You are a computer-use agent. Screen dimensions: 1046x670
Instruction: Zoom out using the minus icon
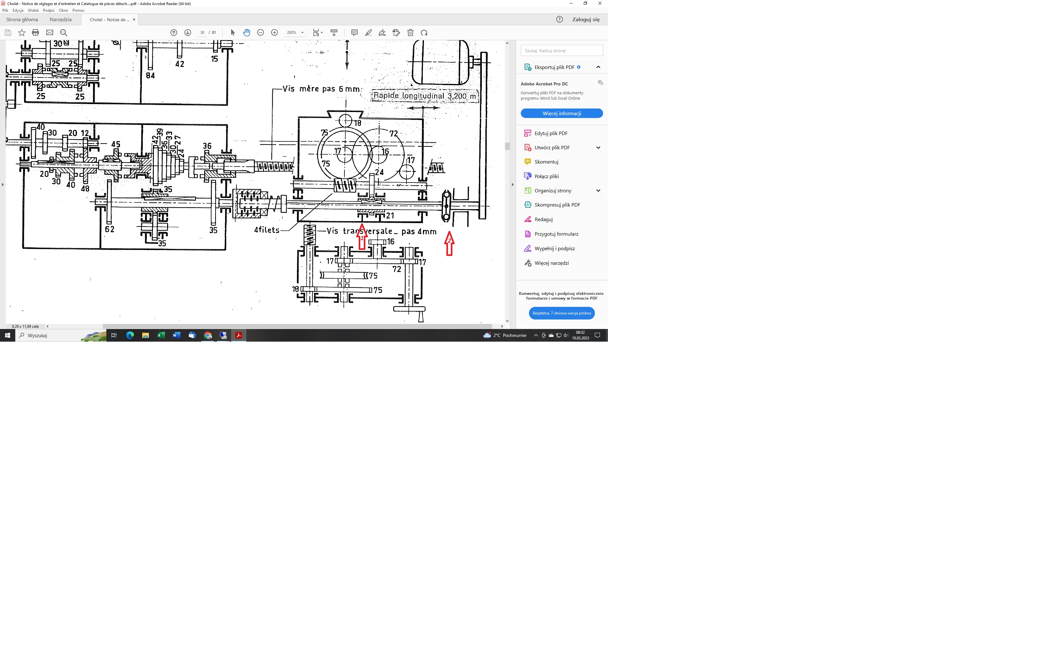(260, 33)
